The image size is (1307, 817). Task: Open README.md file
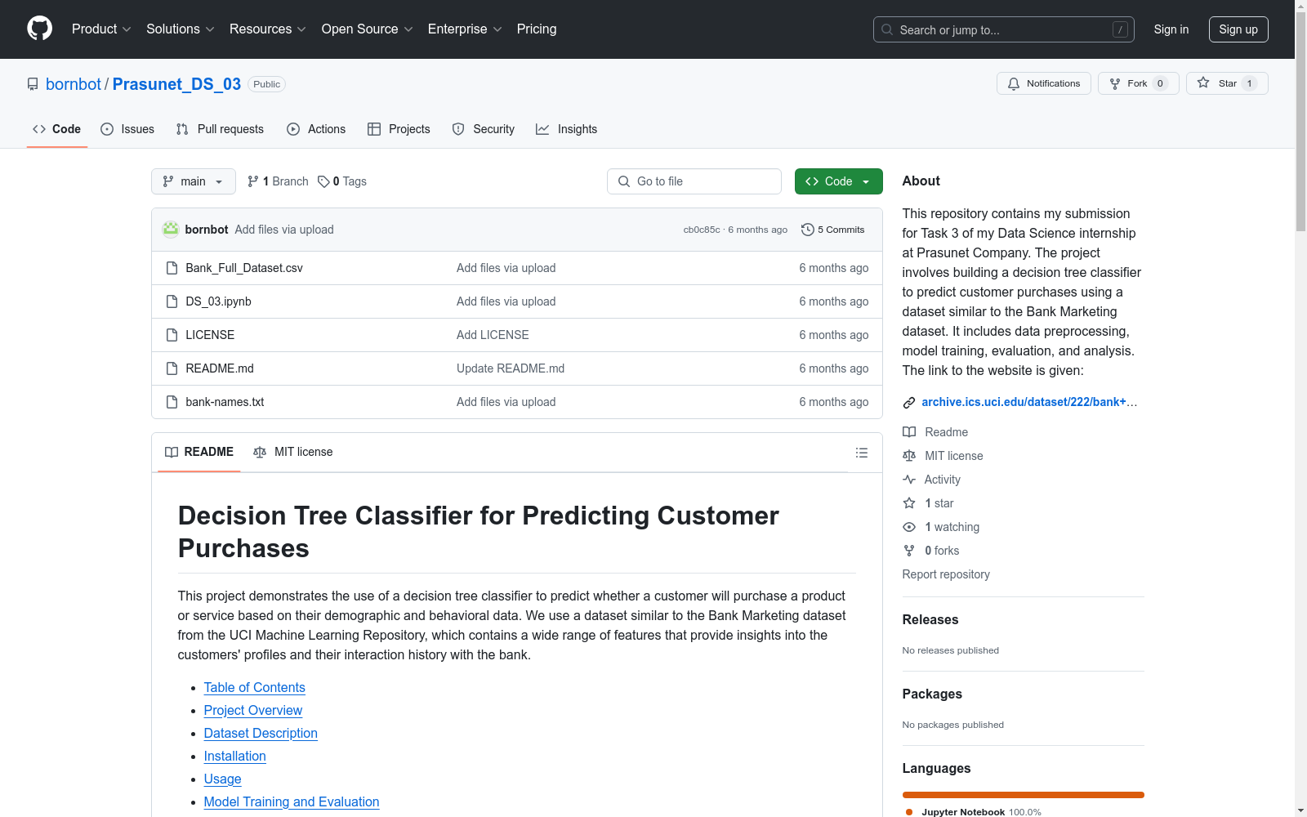pos(220,368)
